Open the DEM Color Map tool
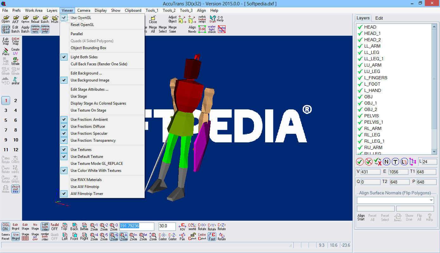This screenshot has width=440, height=253. pyautogui.click(x=16, y=42)
